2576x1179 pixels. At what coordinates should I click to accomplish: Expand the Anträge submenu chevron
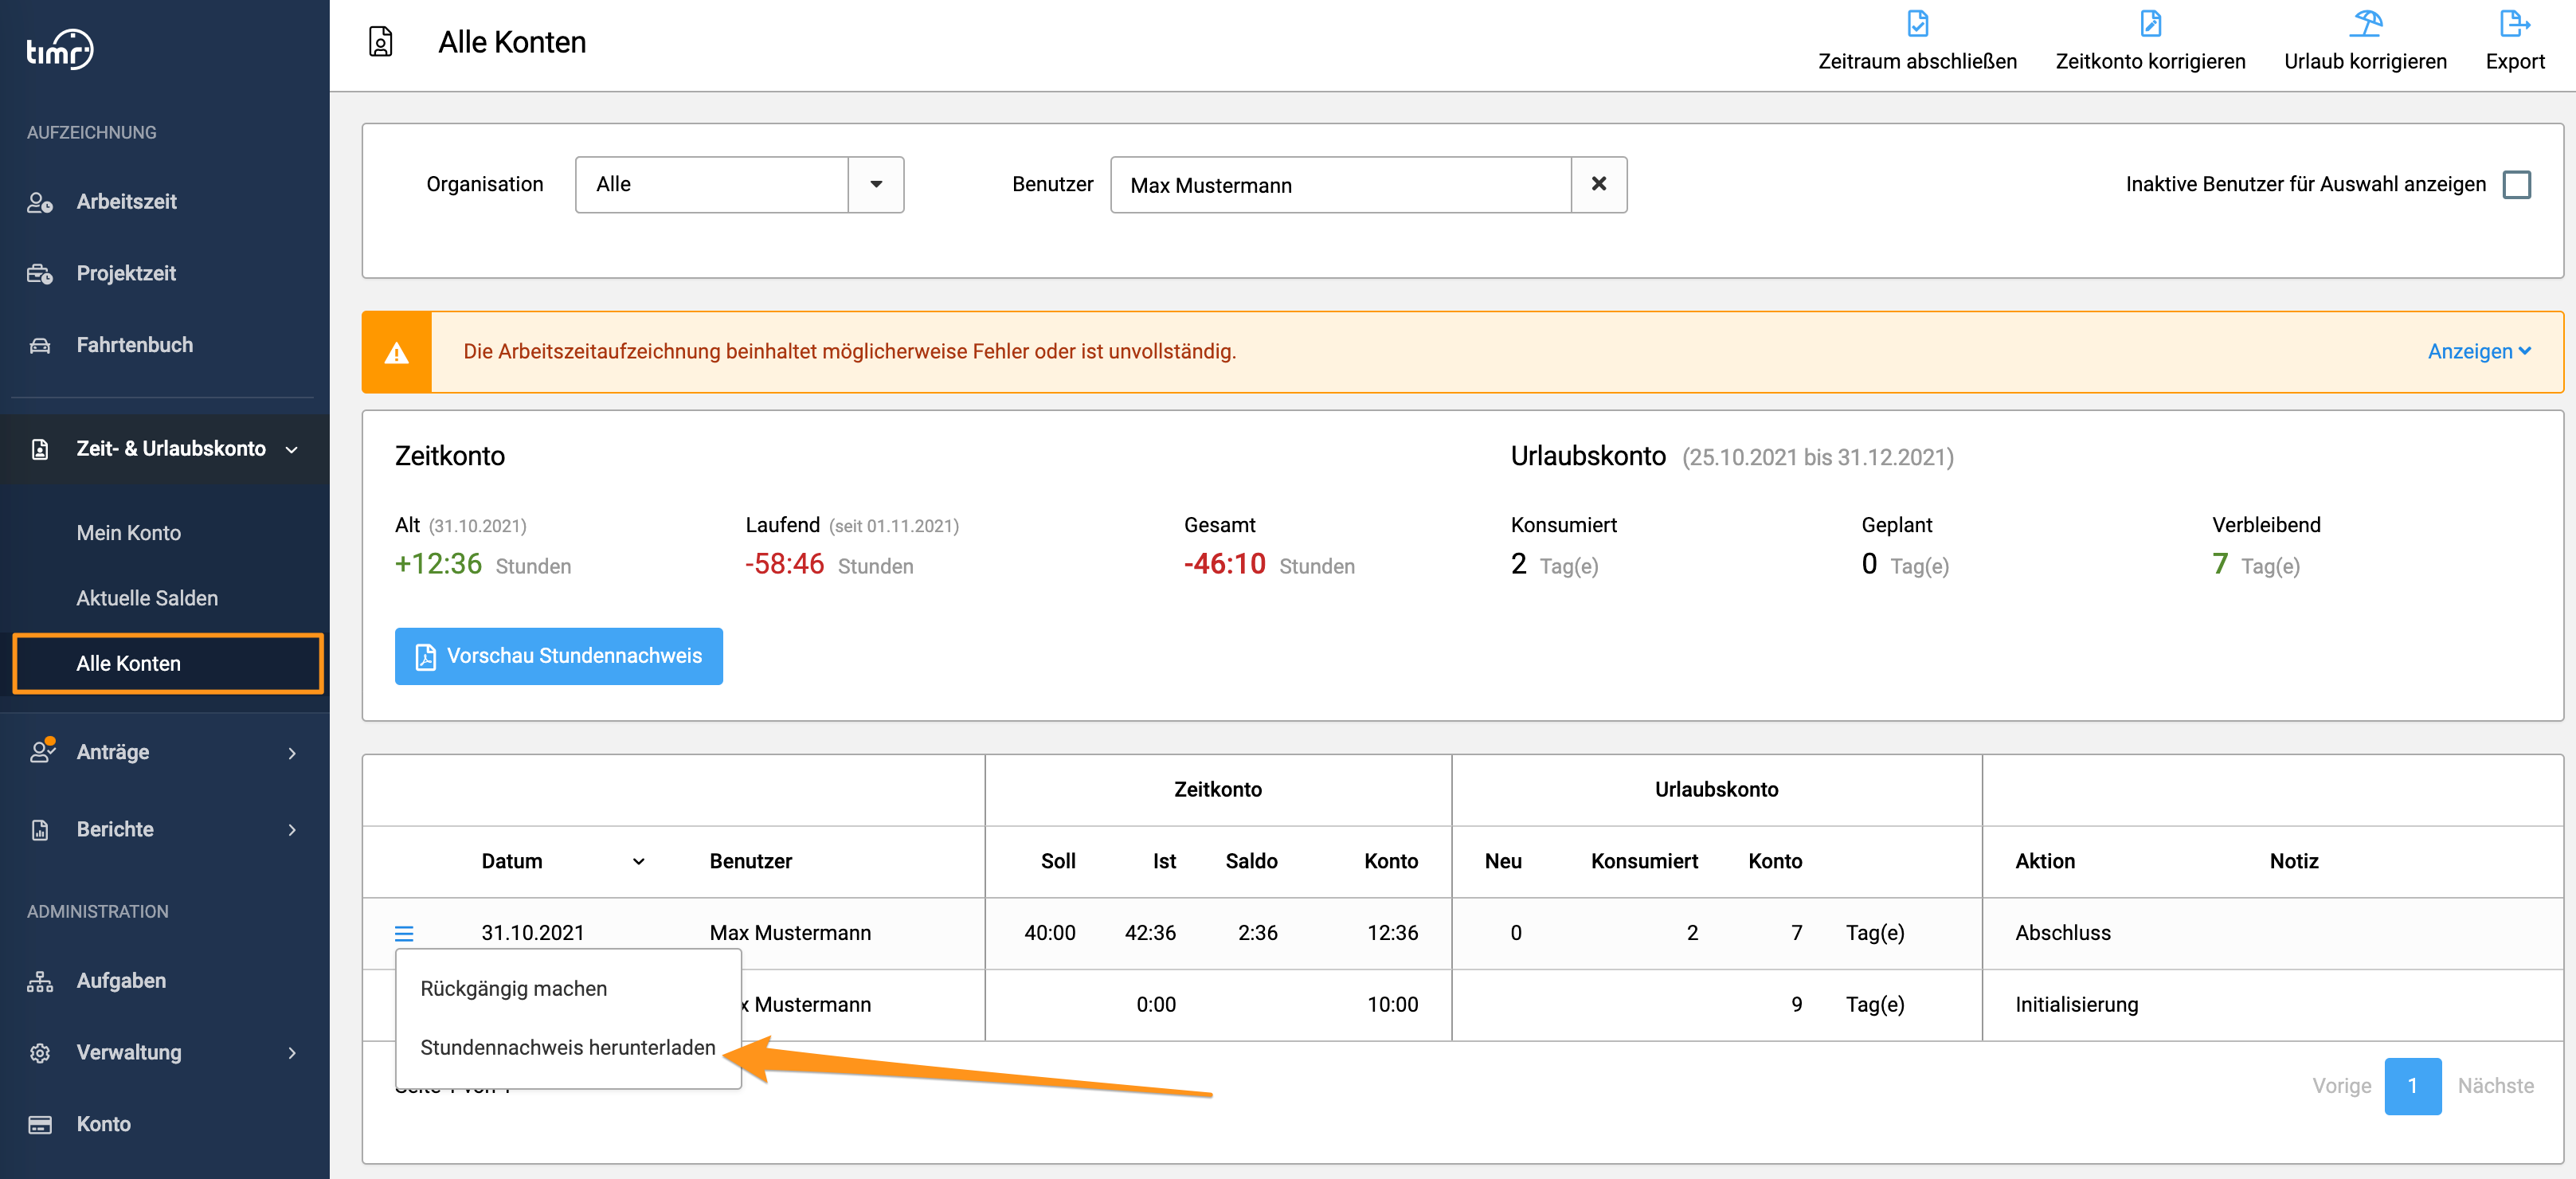click(292, 752)
